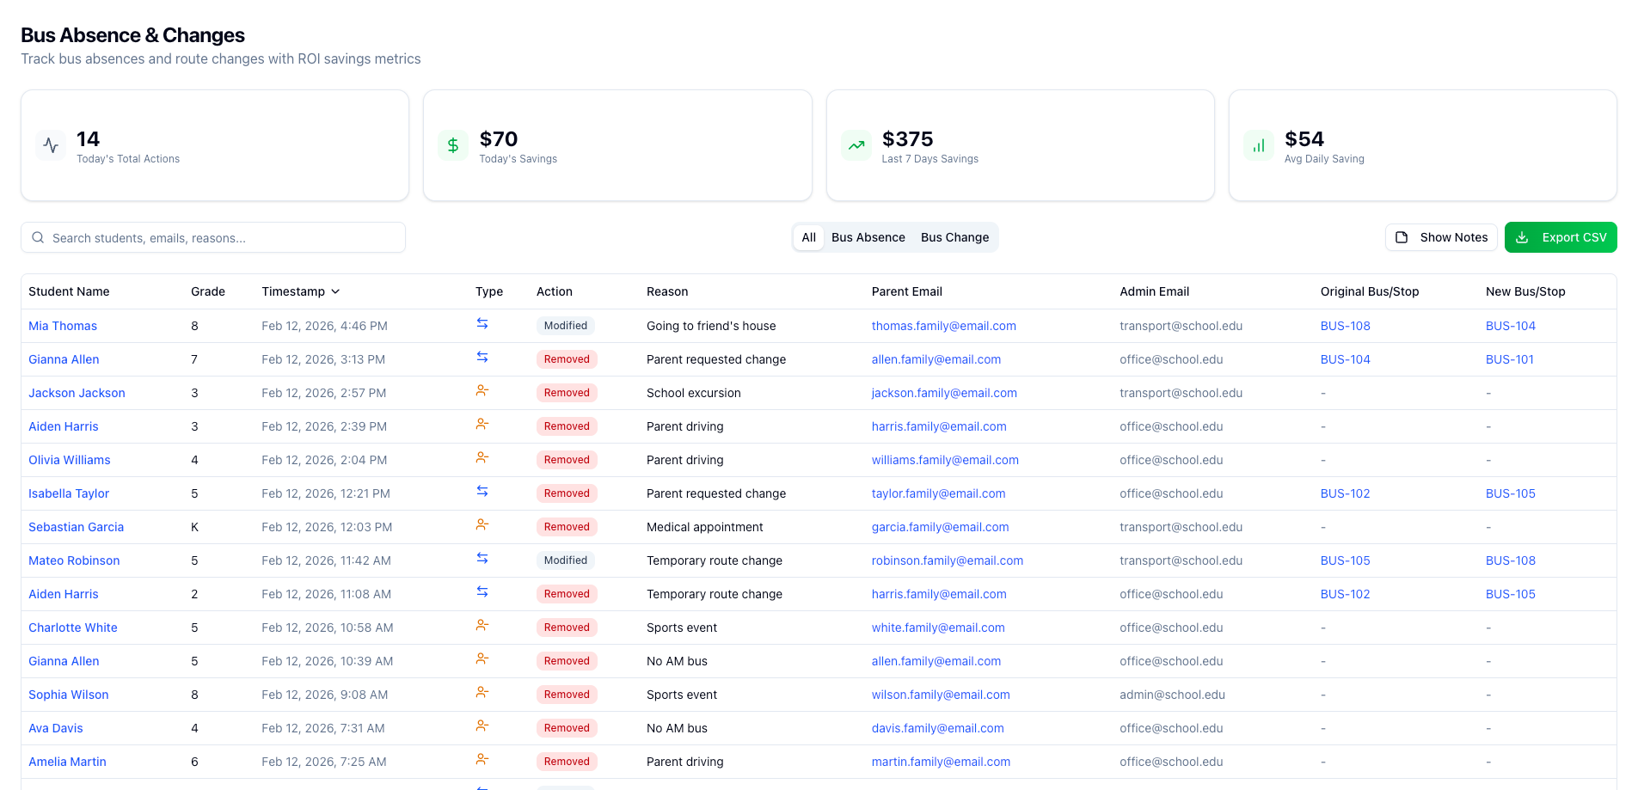Open student Isabella Taylor's profile link
Screen dimensions: 1638x790
click(69, 493)
